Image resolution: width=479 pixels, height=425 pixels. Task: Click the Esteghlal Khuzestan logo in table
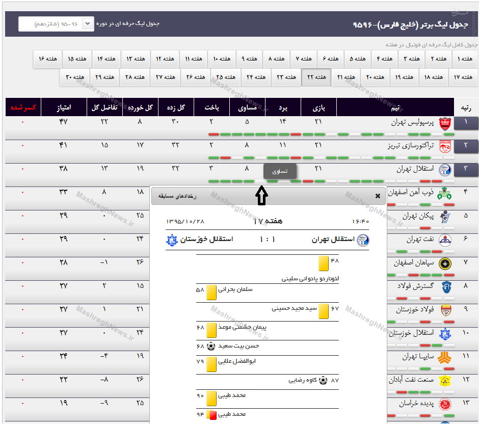click(x=445, y=334)
